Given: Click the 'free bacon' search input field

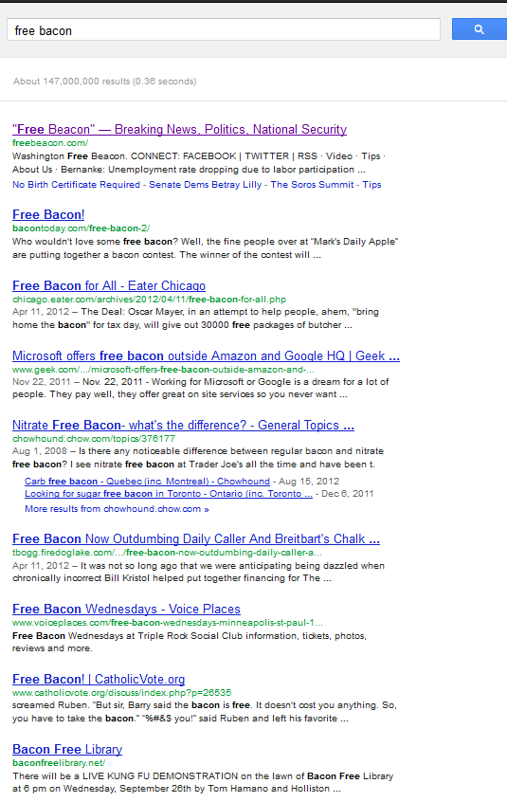Looking at the screenshot, I should click(x=224, y=29).
